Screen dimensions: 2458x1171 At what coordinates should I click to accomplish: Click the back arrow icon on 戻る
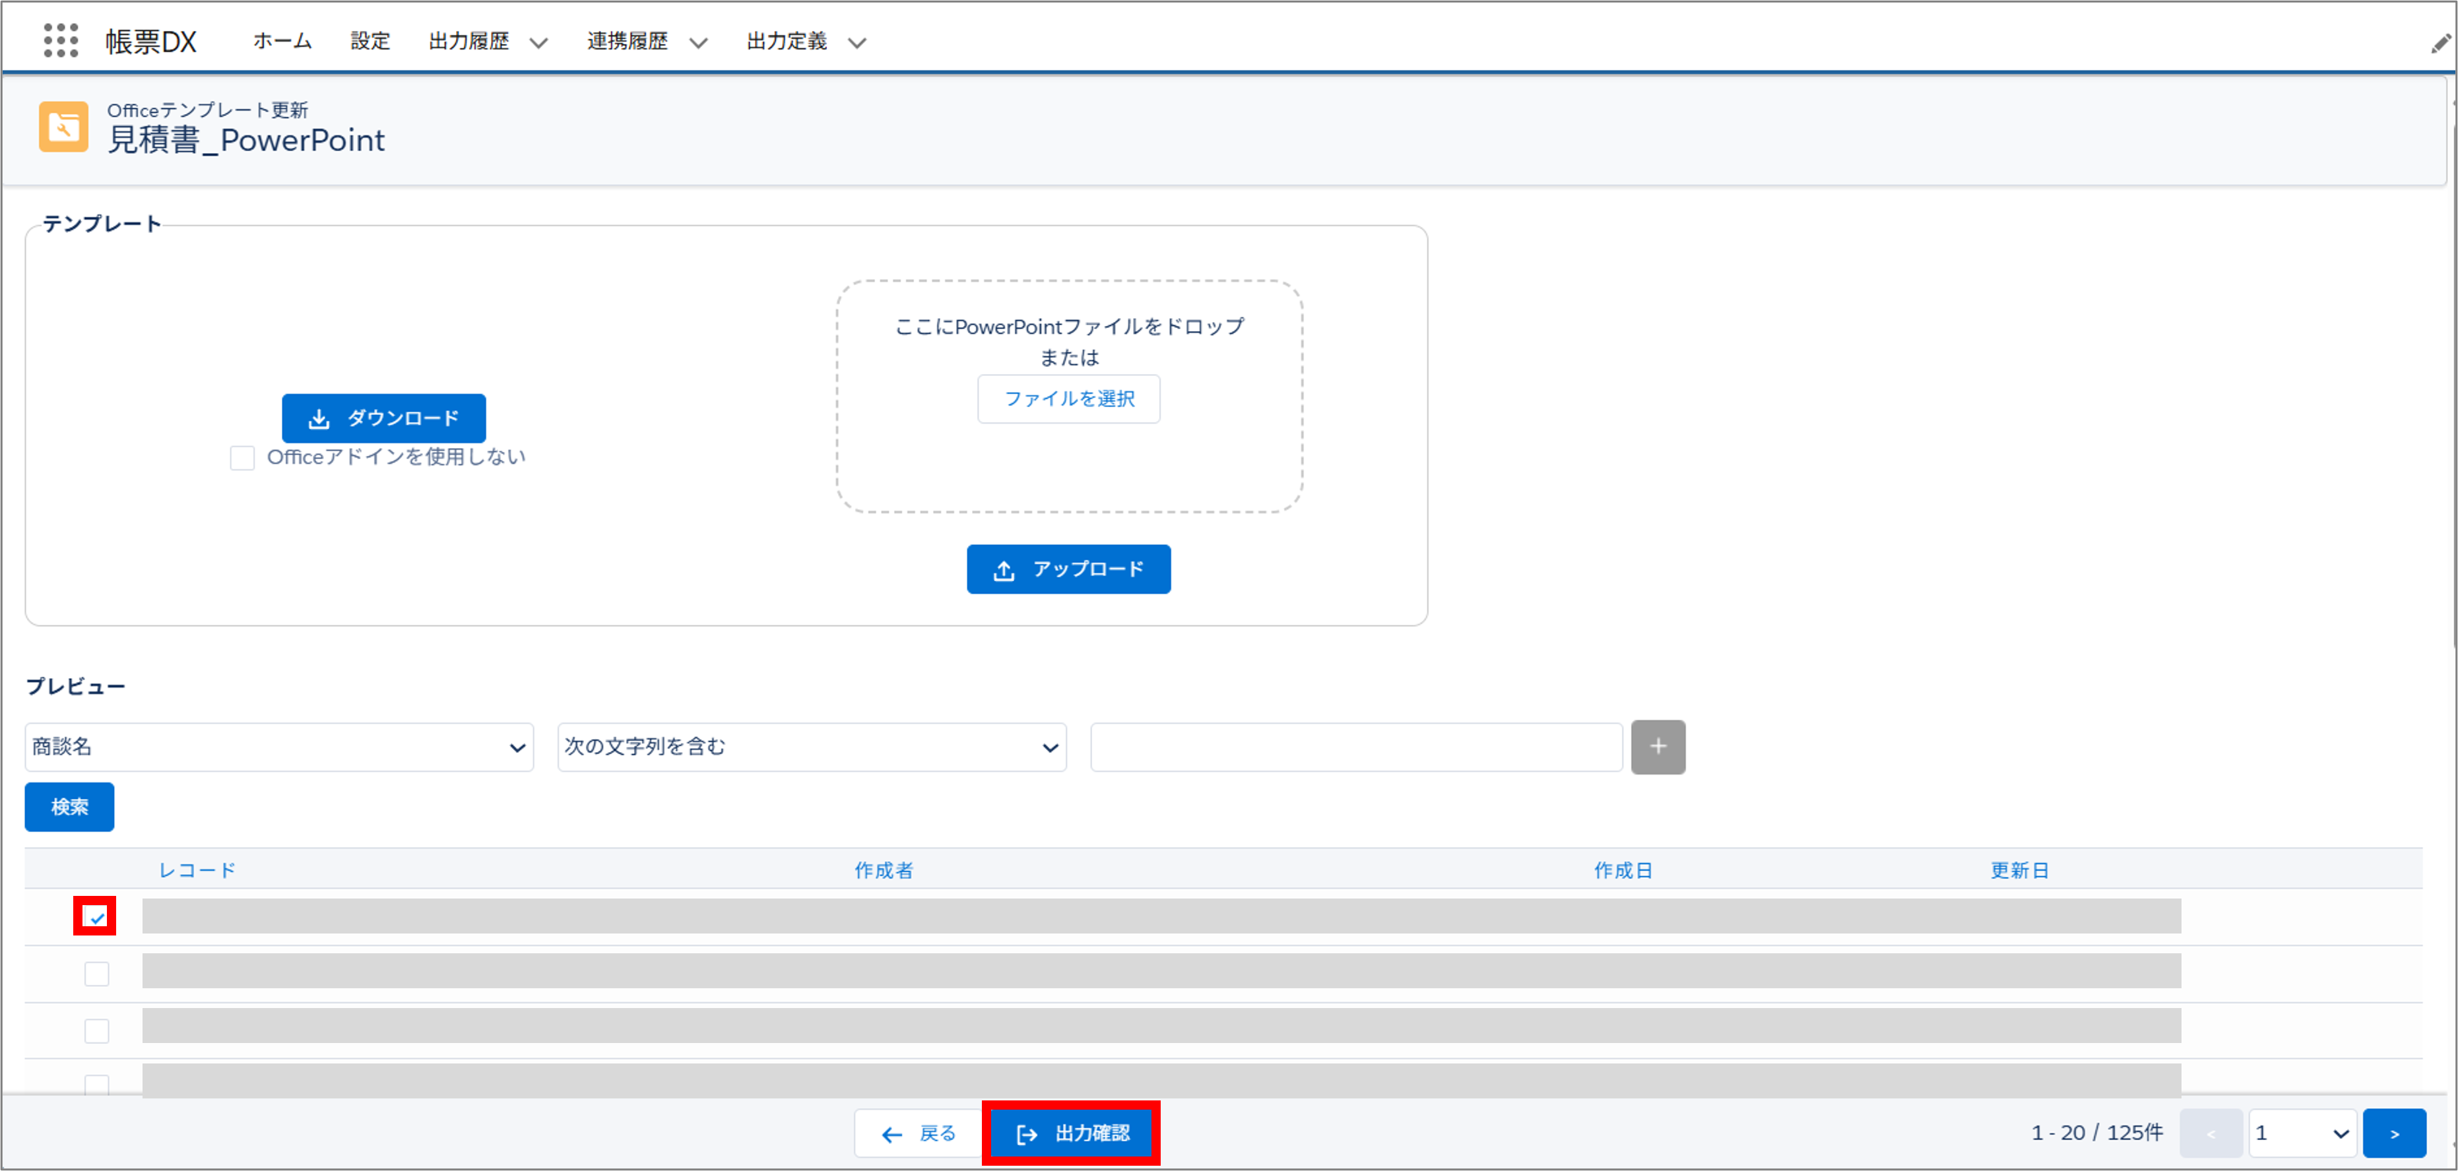(x=891, y=1134)
